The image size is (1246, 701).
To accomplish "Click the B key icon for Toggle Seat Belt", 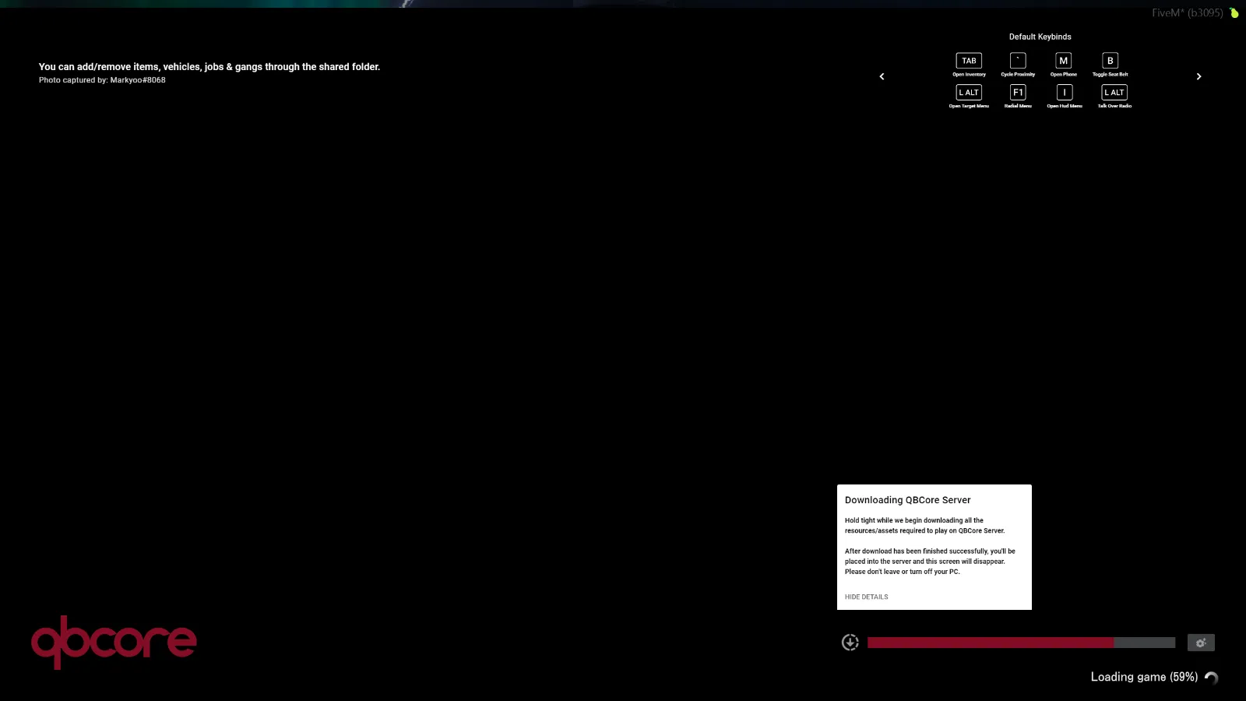I will click(x=1110, y=61).
